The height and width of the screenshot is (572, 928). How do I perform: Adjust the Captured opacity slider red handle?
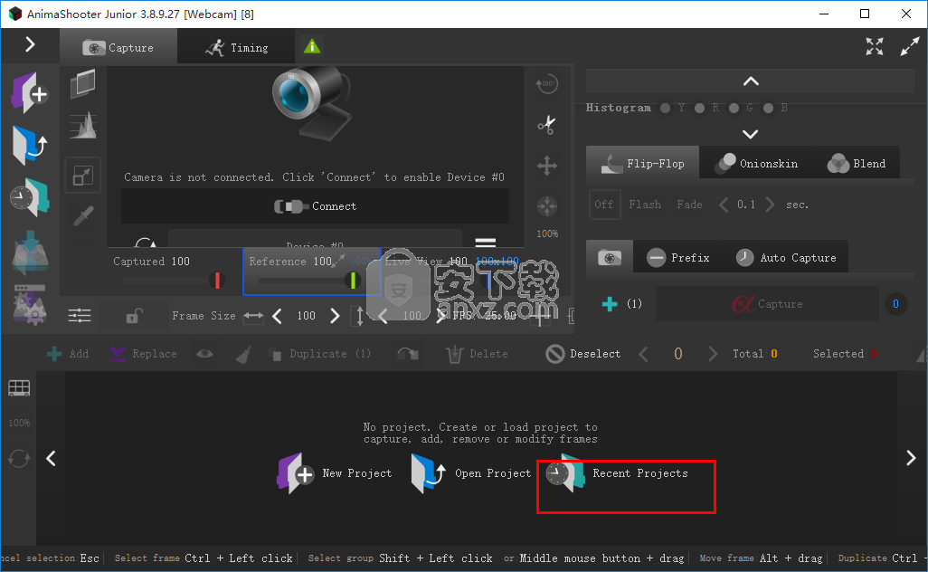pyautogui.click(x=217, y=280)
